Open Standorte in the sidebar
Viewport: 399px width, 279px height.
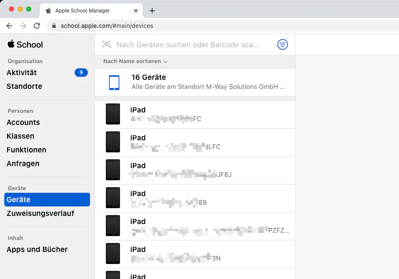(24, 86)
